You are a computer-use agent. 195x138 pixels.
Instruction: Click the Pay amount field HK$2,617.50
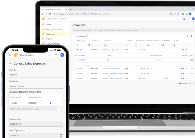click(x=35, y=124)
